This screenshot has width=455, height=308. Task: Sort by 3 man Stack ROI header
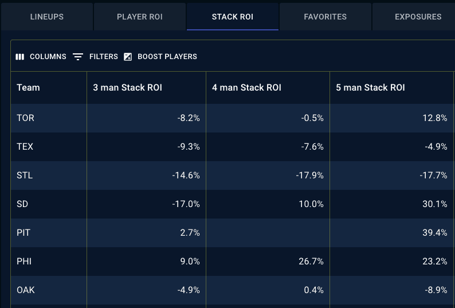[x=147, y=87]
